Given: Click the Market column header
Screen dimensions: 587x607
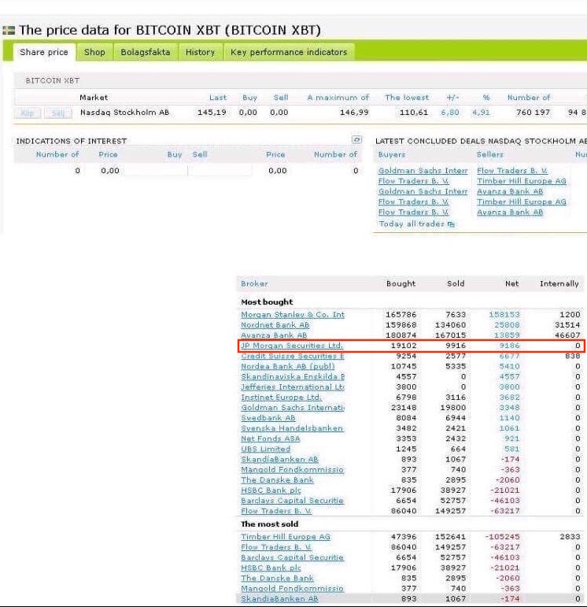Looking at the screenshot, I should click(94, 98).
